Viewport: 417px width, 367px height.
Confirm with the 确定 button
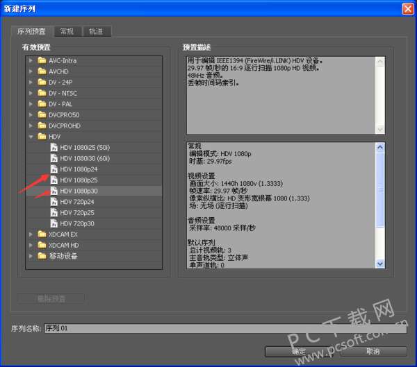(299, 352)
